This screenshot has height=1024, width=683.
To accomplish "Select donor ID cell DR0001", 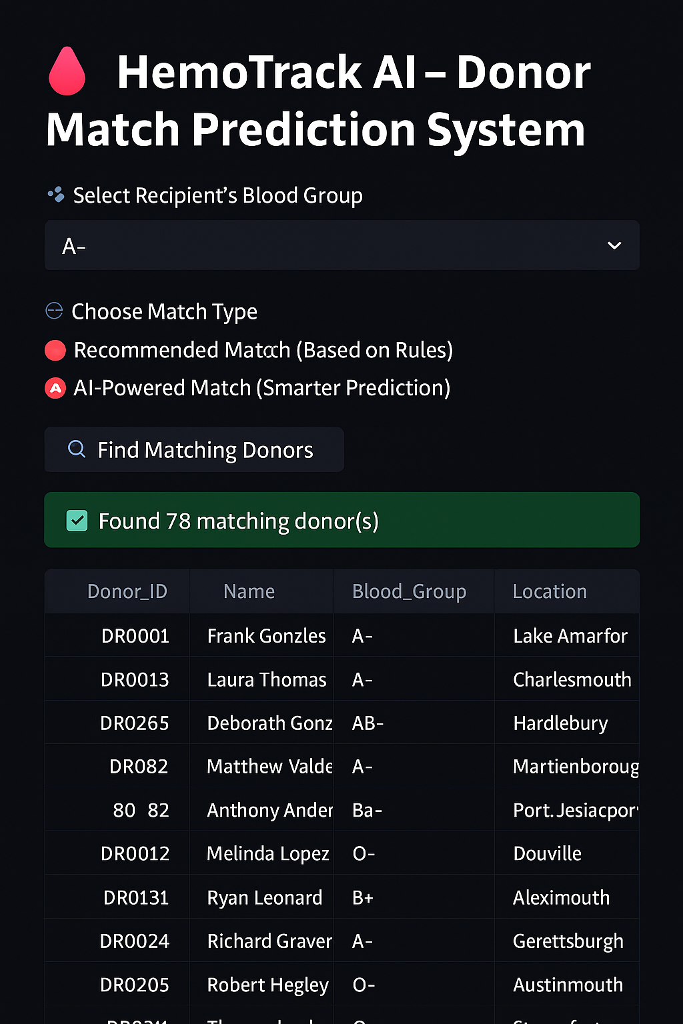I will click(135, 636).
